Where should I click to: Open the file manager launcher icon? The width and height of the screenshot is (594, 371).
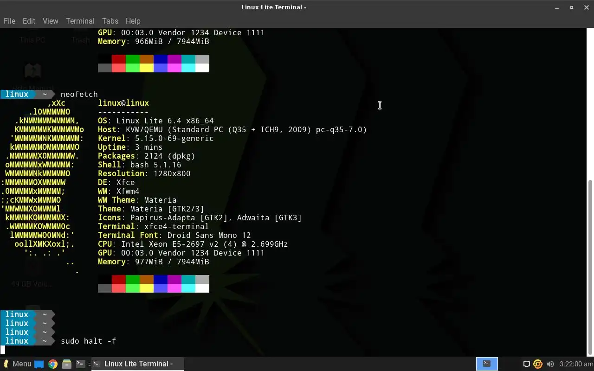tap(66, 364)
